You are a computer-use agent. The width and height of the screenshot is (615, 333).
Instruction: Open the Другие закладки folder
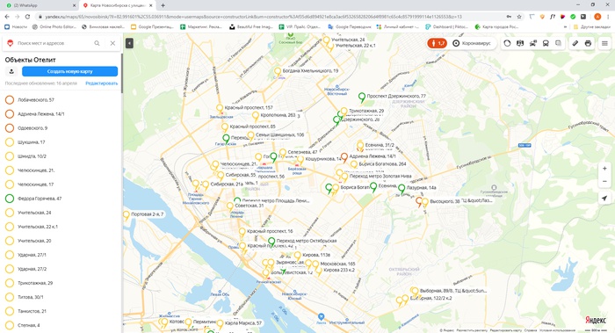(592, 26)
